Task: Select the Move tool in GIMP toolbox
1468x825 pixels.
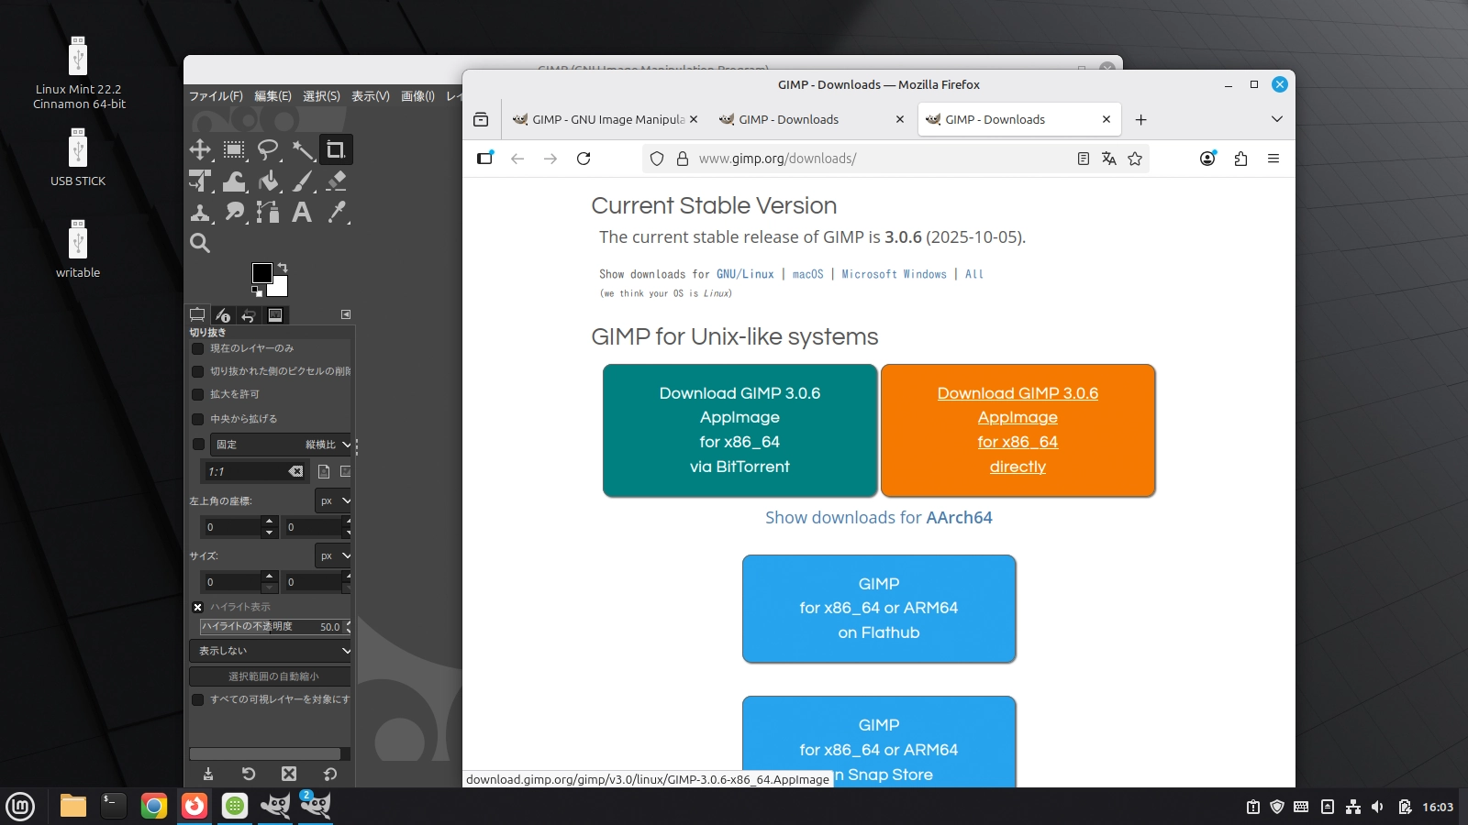Action: point(200,149)
